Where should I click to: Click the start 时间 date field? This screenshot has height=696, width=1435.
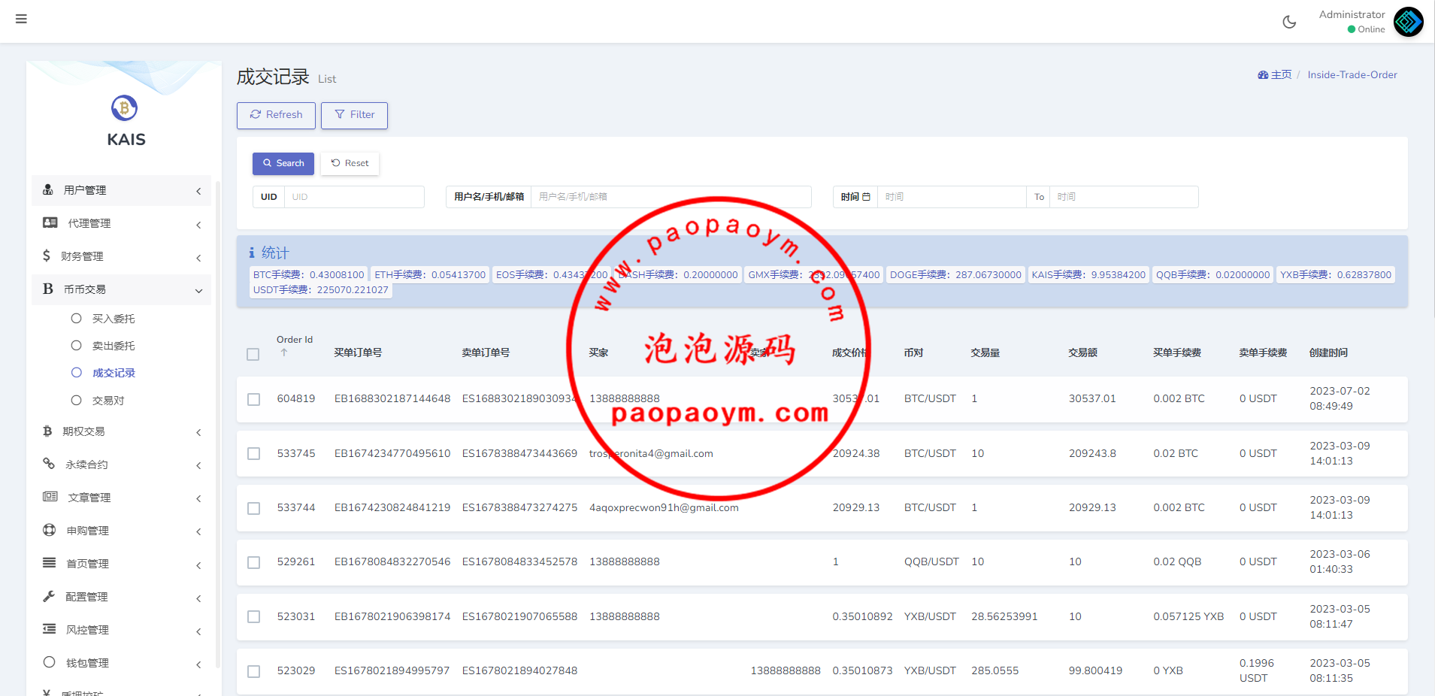coord(952,197)
